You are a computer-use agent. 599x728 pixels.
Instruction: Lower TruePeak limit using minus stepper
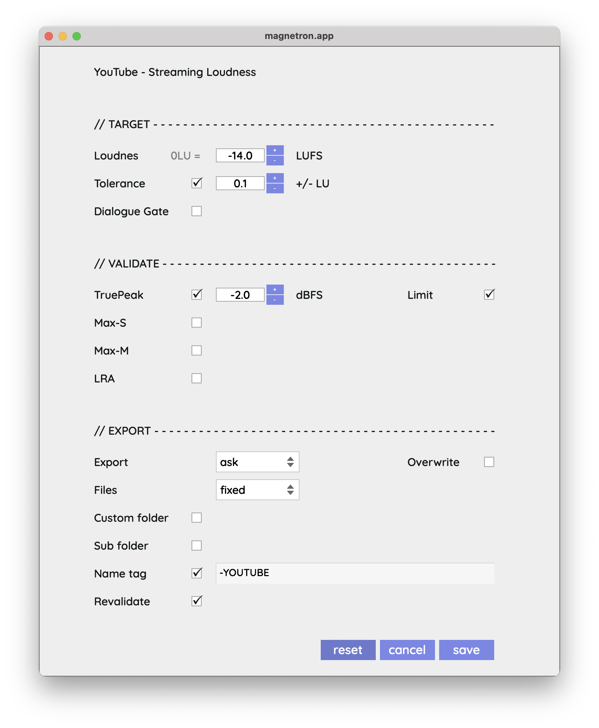click(275, 300)
